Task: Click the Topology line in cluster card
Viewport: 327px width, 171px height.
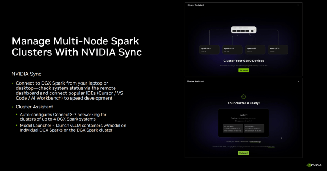Action: tap(244, 118)
